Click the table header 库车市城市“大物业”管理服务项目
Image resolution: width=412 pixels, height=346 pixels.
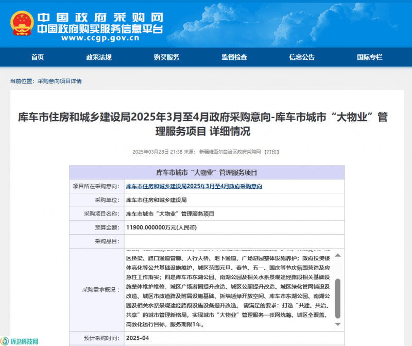[207, 173]
